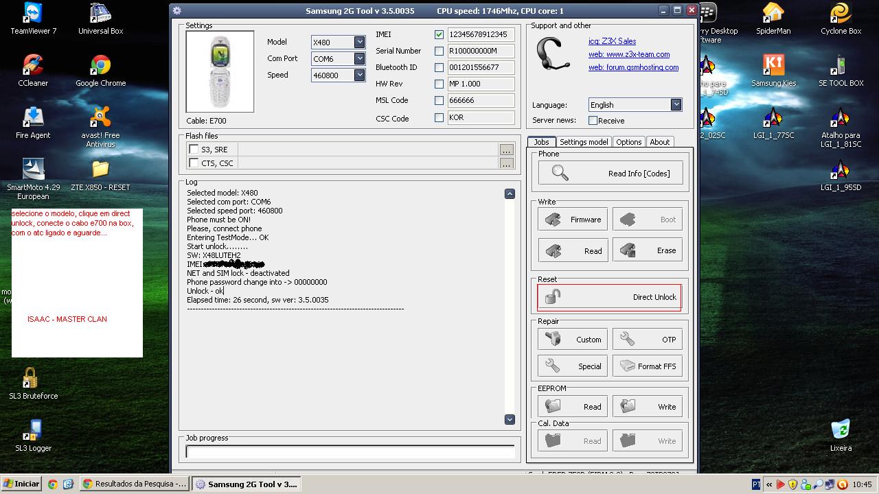Viewport: 879px width, 494px height.
Task: Open Samsung 2G Tool title bar gear icon
Action: (x=177, y=10)
